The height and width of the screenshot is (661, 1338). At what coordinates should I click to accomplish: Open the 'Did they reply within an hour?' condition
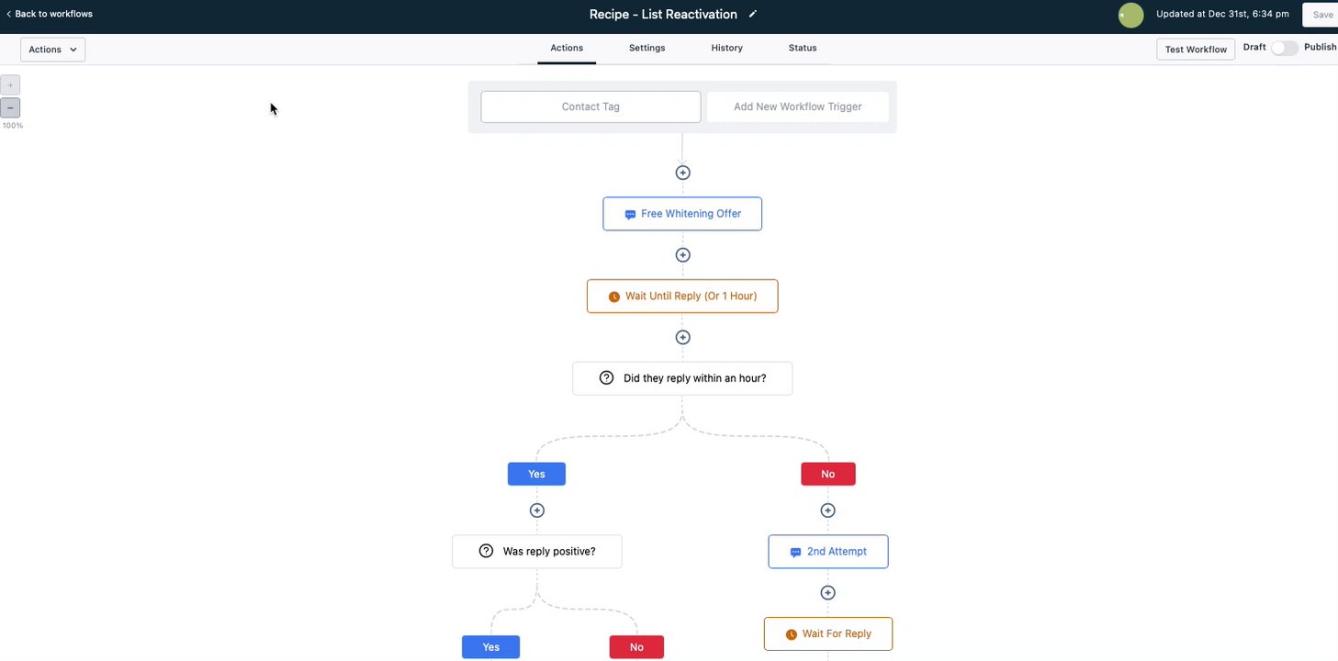[682, 378]
